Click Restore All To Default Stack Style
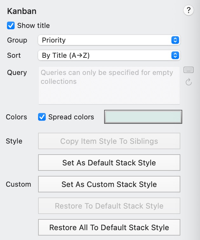This screenshot has height=240, width=200. coord(109,227)
